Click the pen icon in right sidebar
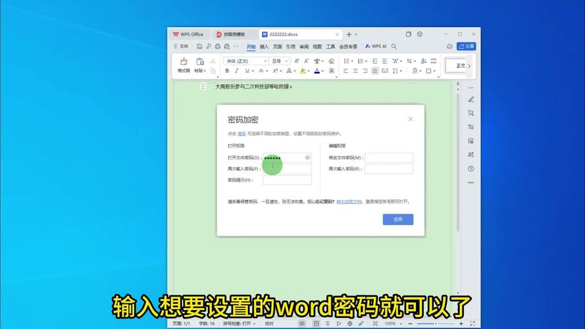 pyautogui.click(x=471, y=99)
